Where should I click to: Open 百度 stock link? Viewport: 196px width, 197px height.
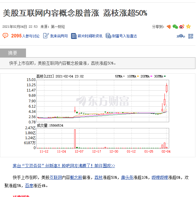pos(29,186)
